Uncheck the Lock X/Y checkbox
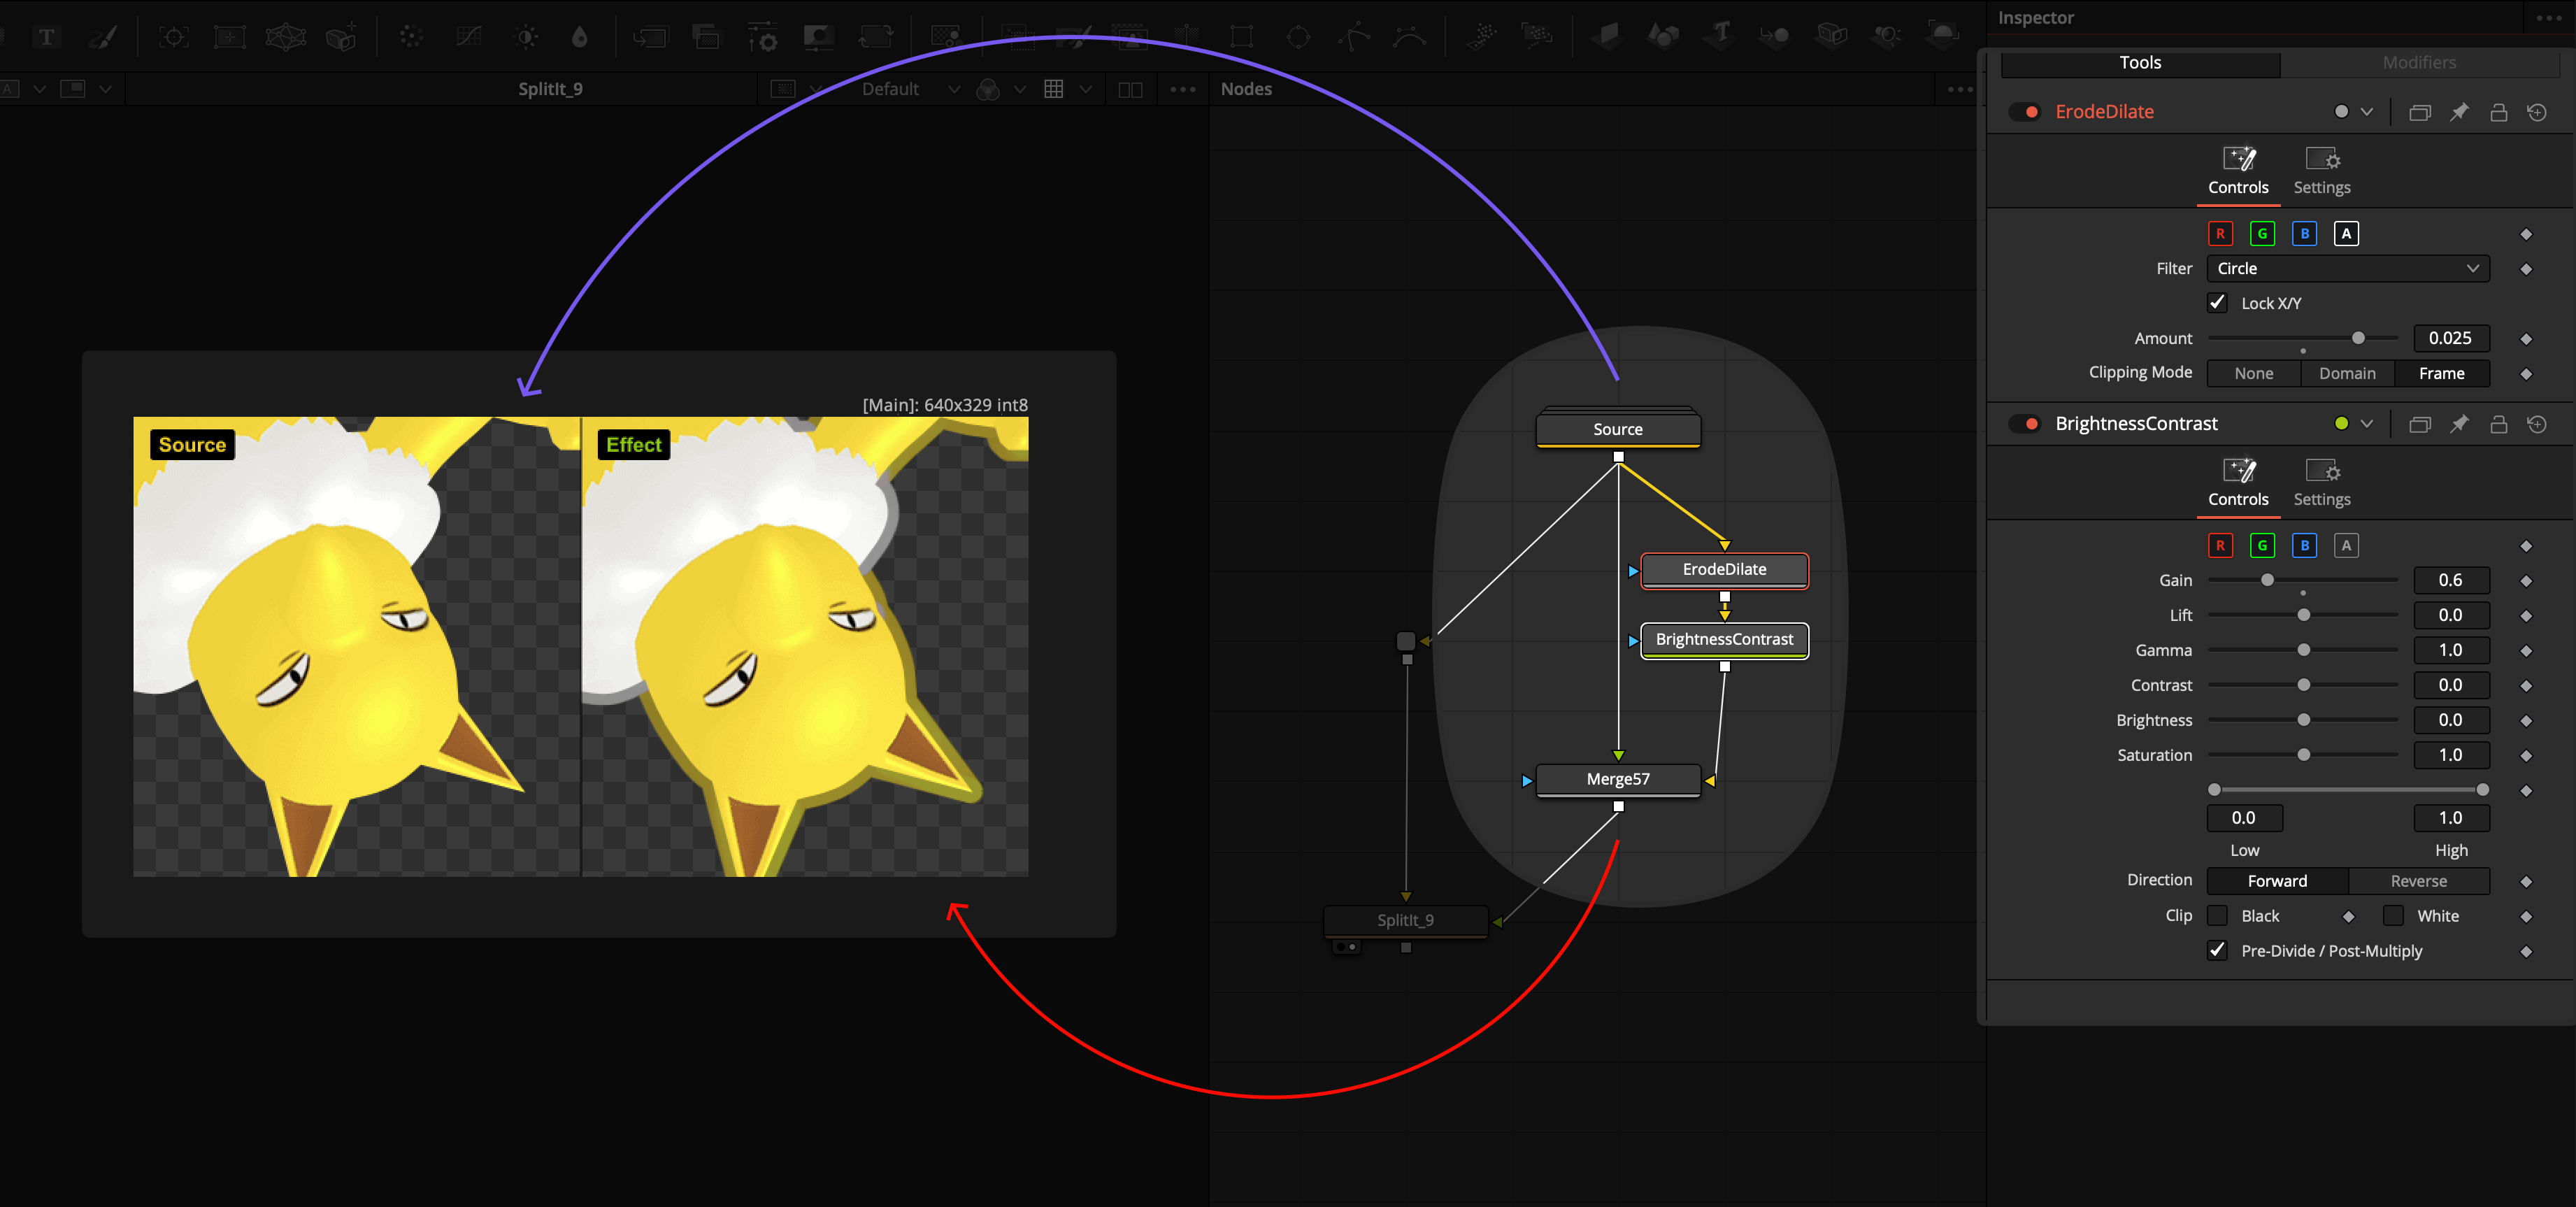Screen dimensions: 2576x1207 click(2217, 303)
